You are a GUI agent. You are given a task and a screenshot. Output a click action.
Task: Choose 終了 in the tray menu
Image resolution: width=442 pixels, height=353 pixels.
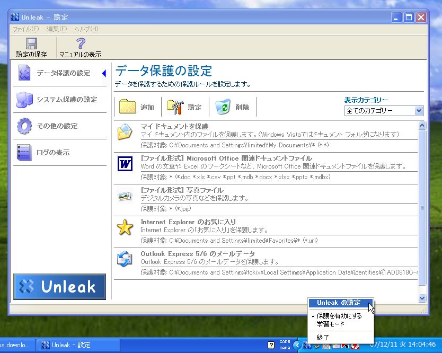coord(341,338)
